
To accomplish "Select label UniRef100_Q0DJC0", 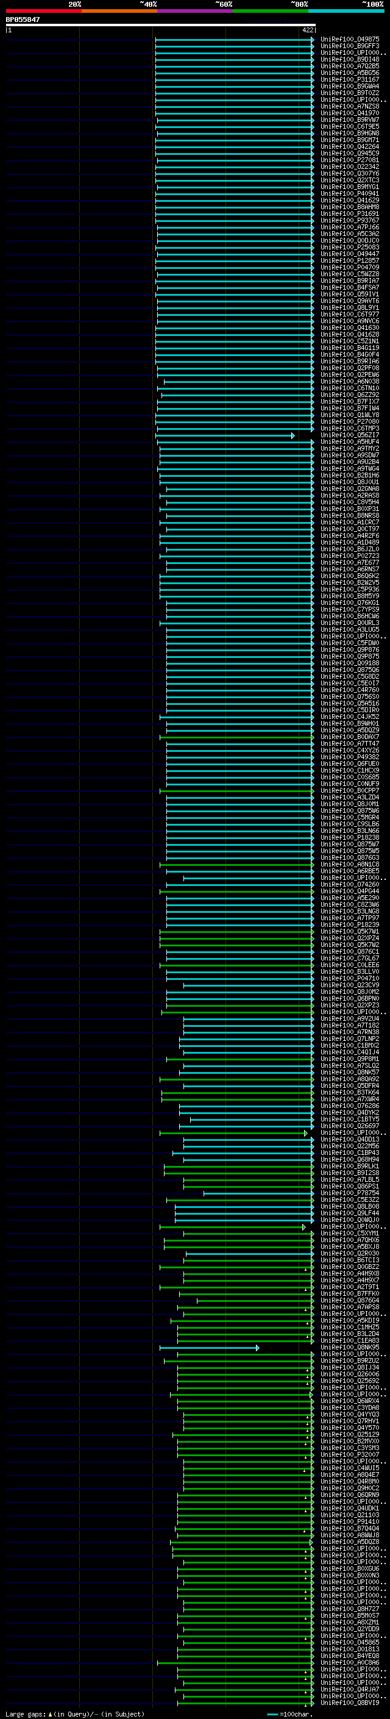I will coord(349,241).
